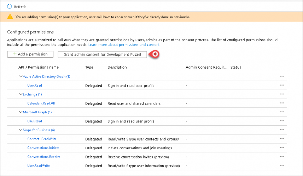Viewport: 303px width, 176px height.
Task: Sort by API / Permissions name column
Action: 39,67
